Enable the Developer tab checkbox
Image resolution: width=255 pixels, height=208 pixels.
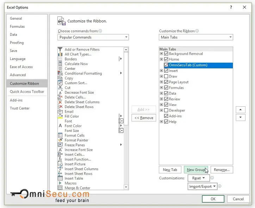[166, 110]
